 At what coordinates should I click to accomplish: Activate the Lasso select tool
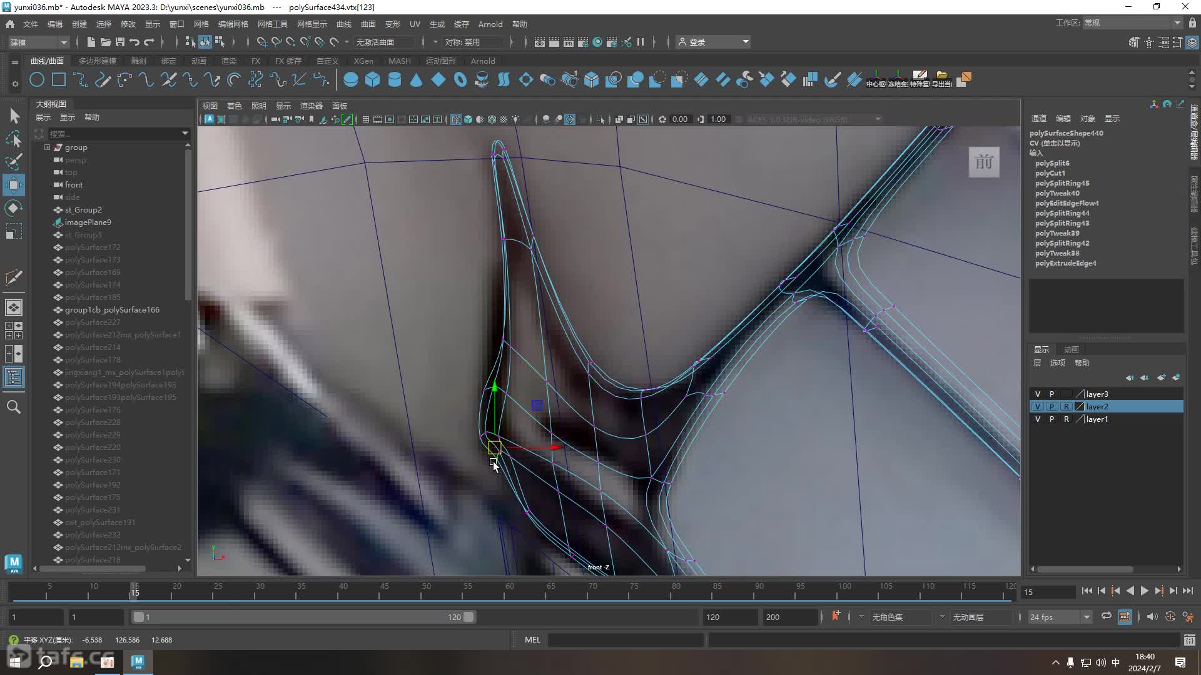pos(14,139)
